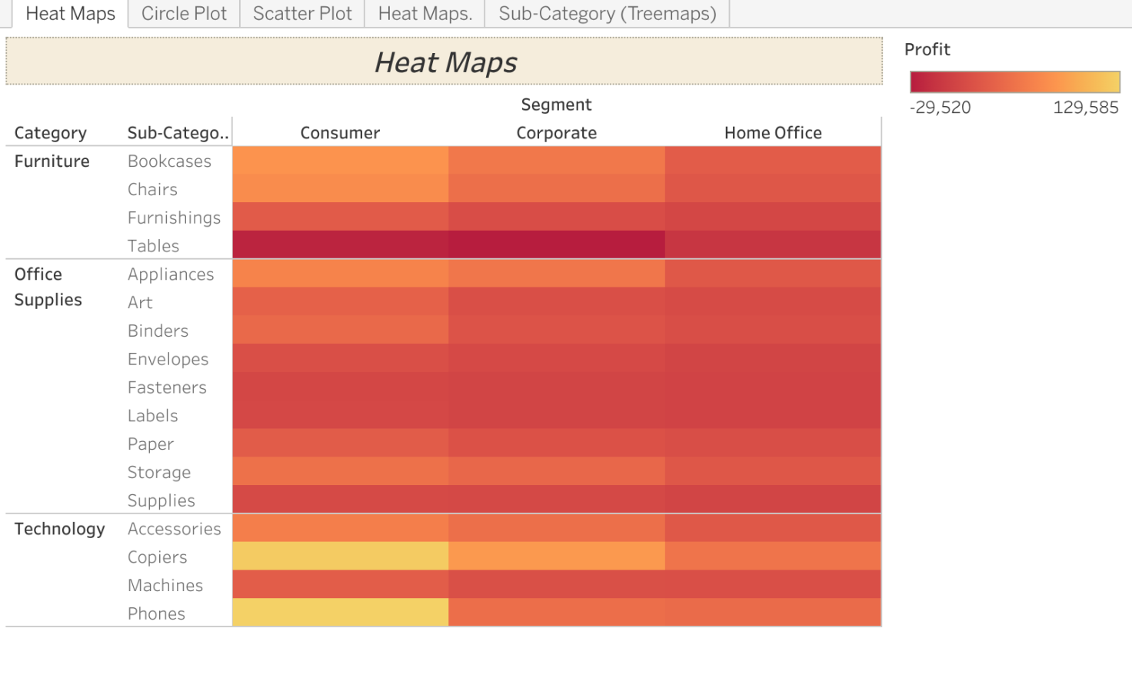
Task: Open the Scatter Plot worksheet tab
Action: (301, 13)
